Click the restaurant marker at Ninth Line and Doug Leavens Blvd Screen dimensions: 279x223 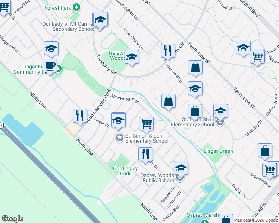(80, 117)
